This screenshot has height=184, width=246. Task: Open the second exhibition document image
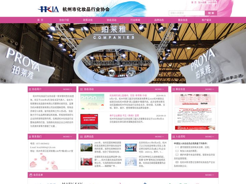195,116
